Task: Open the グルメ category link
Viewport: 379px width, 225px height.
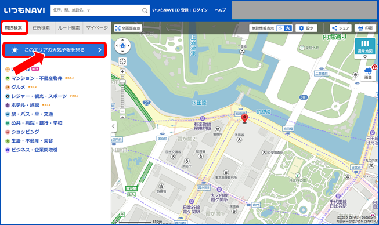Action: 18,87
